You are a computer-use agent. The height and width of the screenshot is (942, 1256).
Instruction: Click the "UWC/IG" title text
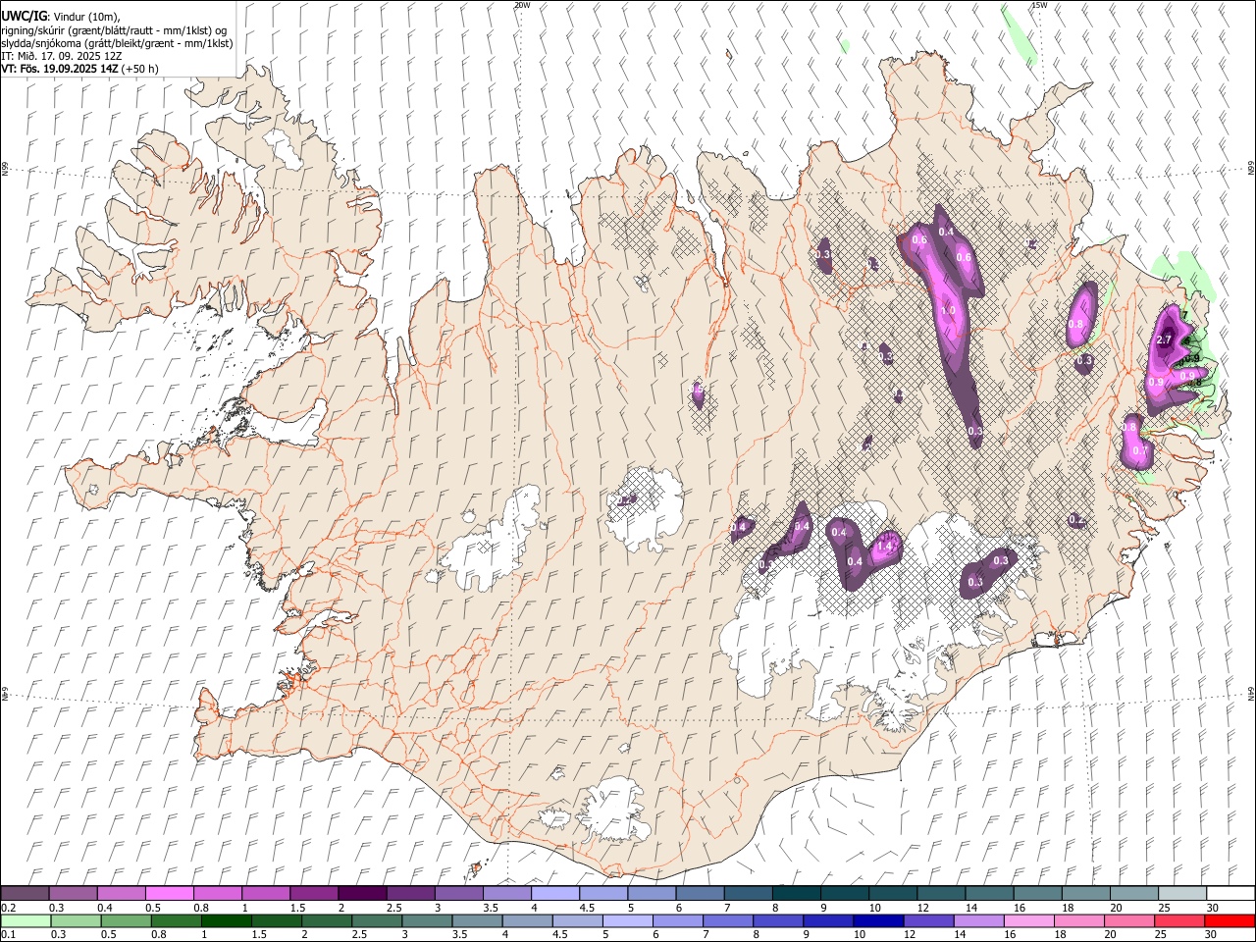click(x=23, y=16)
